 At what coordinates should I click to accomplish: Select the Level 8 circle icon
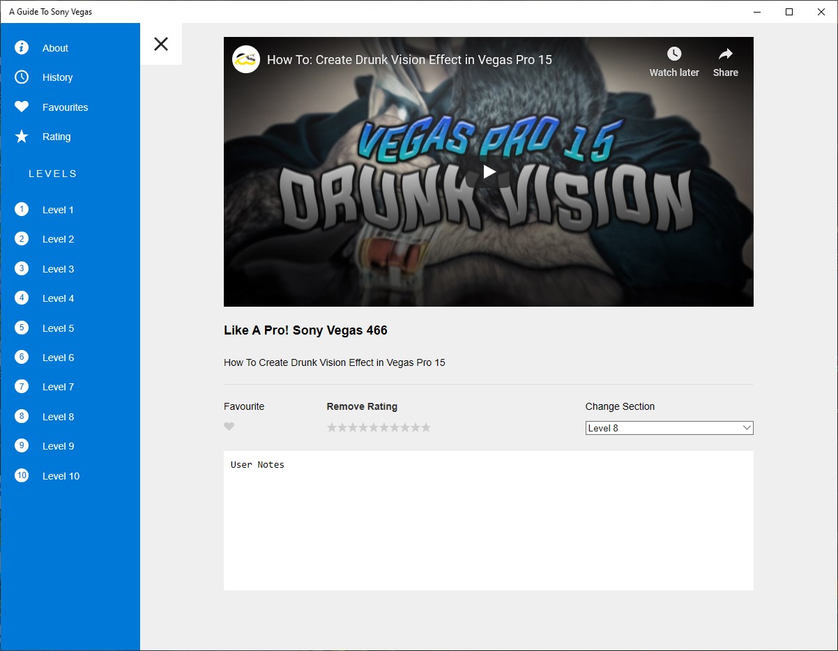click(x=22, y=416)
